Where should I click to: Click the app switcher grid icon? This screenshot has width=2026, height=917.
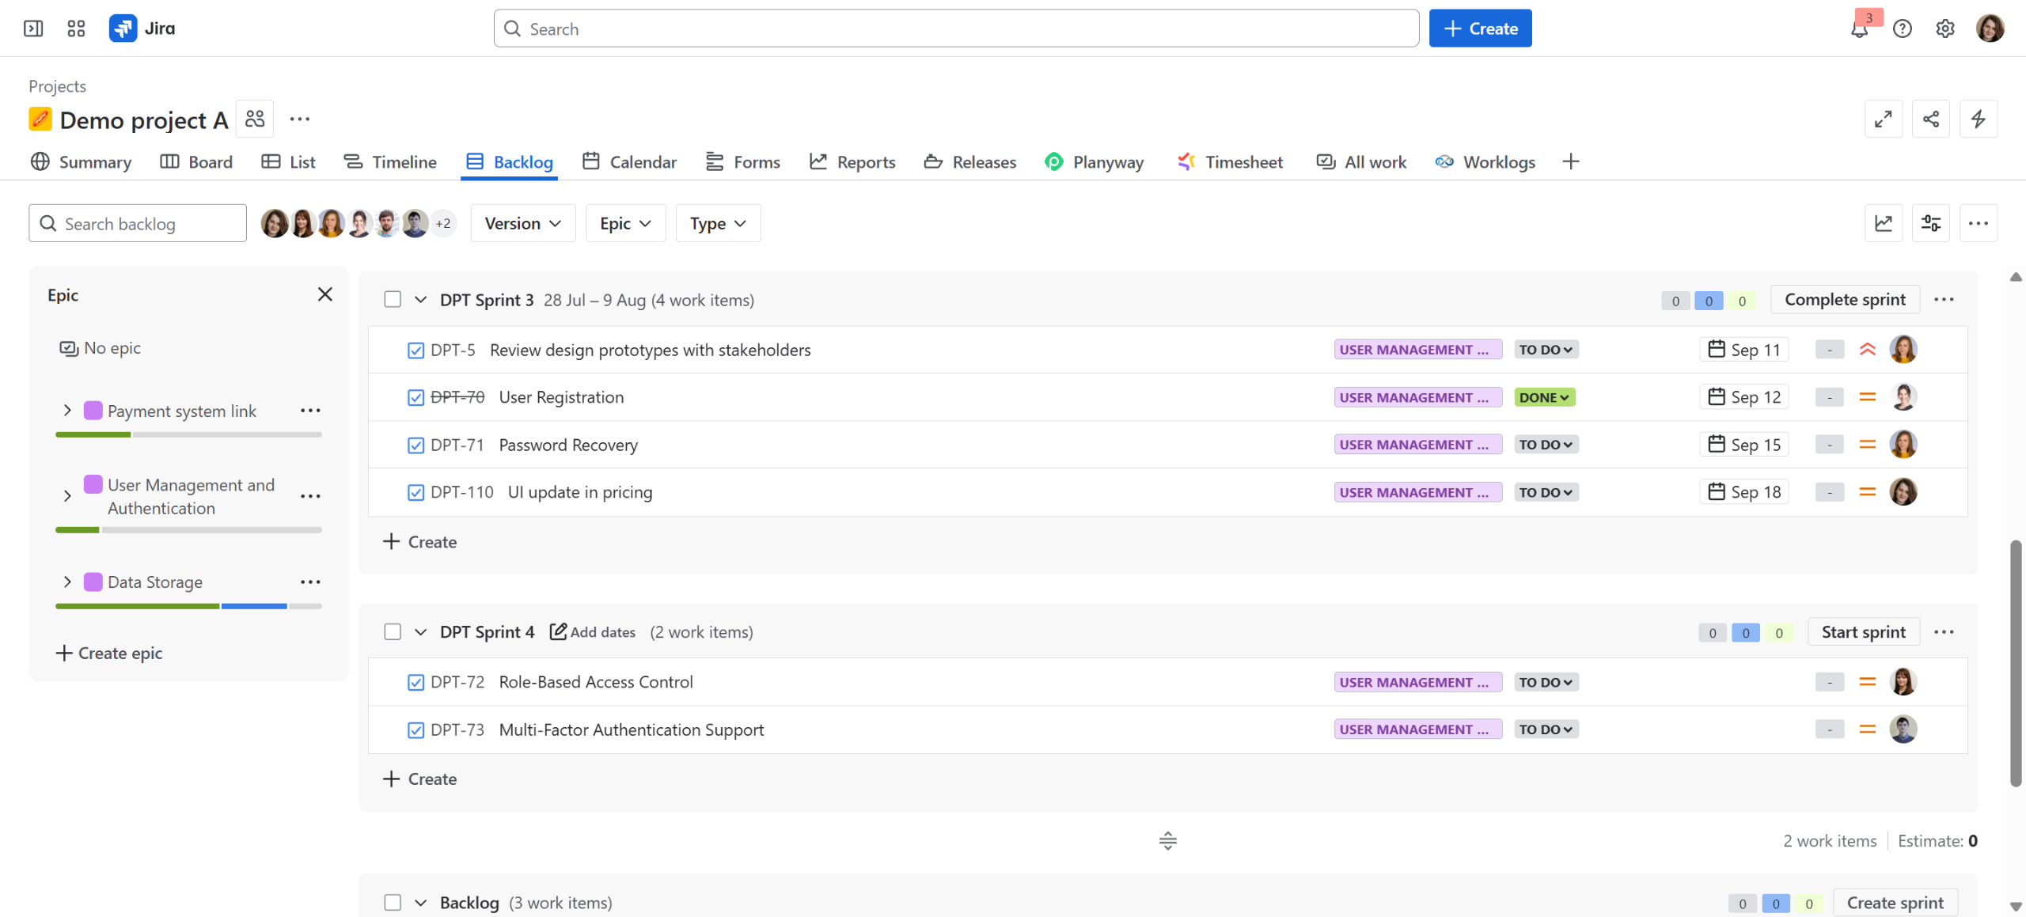(x=76, y=28)
